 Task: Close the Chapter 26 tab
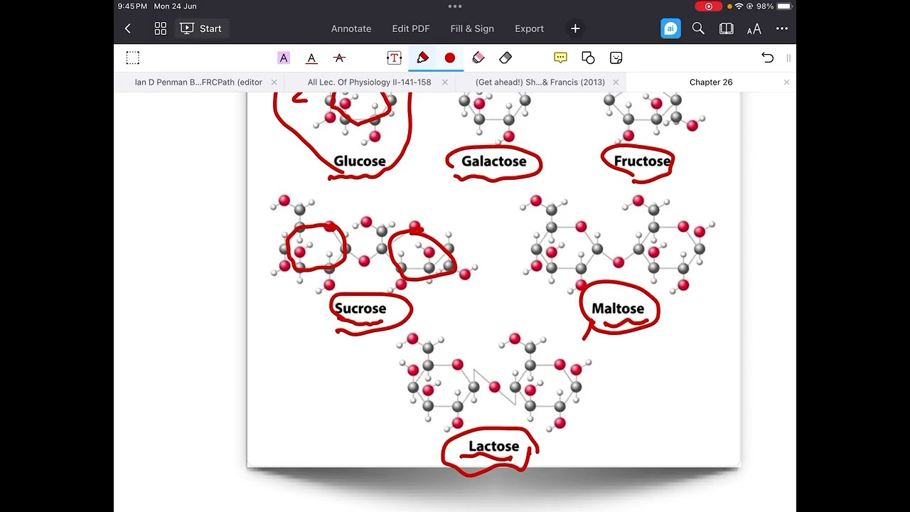(786, 82)
